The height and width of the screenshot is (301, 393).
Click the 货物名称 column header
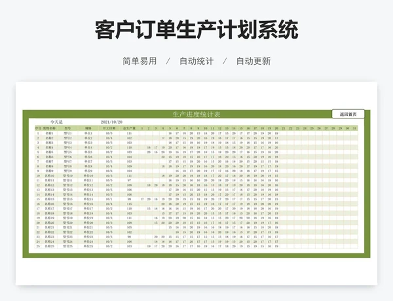click(49, 128)
